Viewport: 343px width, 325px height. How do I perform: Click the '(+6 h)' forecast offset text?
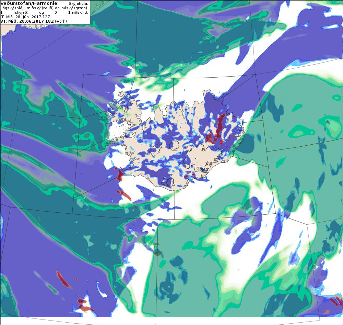(x=61, y=21)
